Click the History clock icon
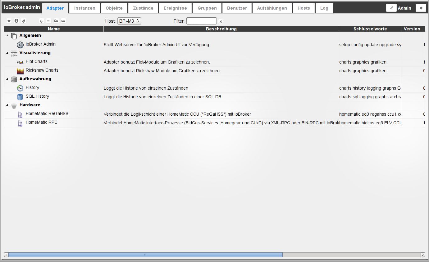Viewport: 429px width, 262px height. [x=20, y=88]
